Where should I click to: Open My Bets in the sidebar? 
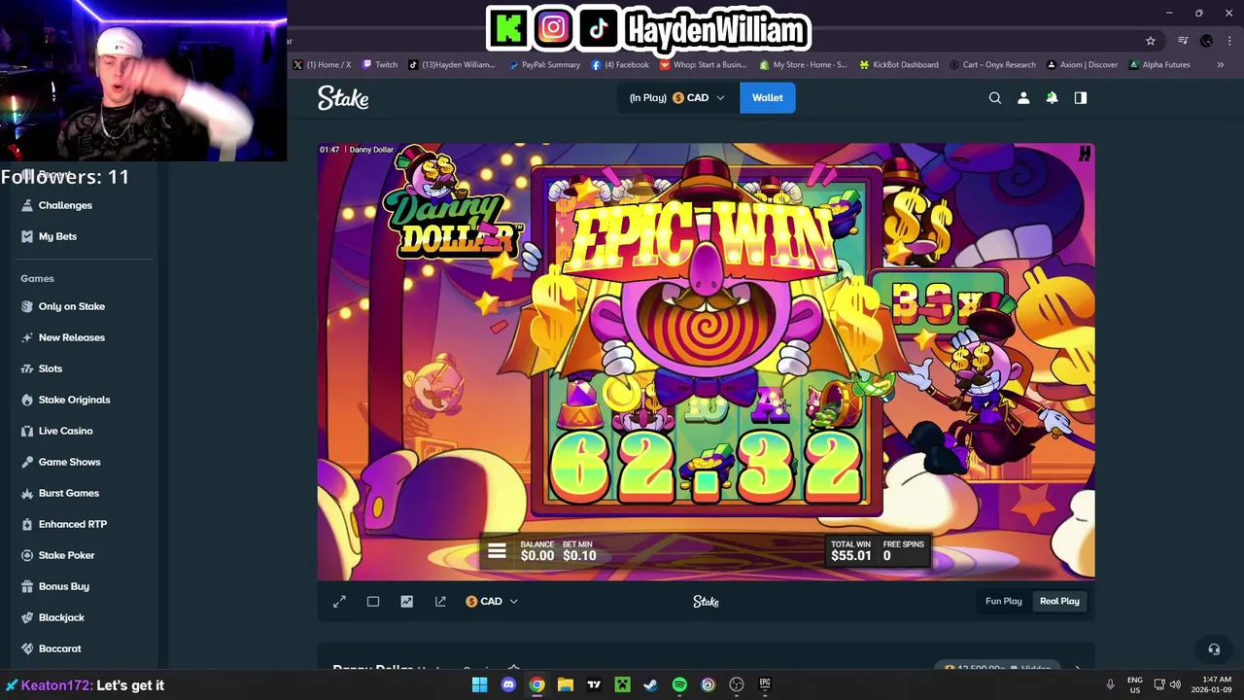57,236
